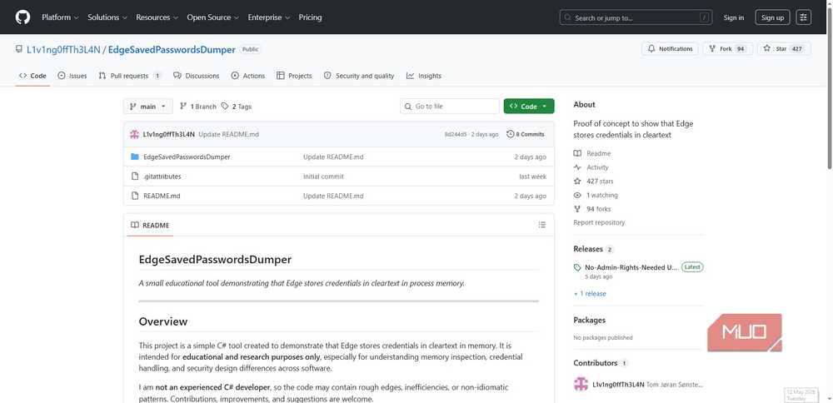Open the Security and quality tab
The width and height of the screenshot is (833, 403).
(359, 76)
